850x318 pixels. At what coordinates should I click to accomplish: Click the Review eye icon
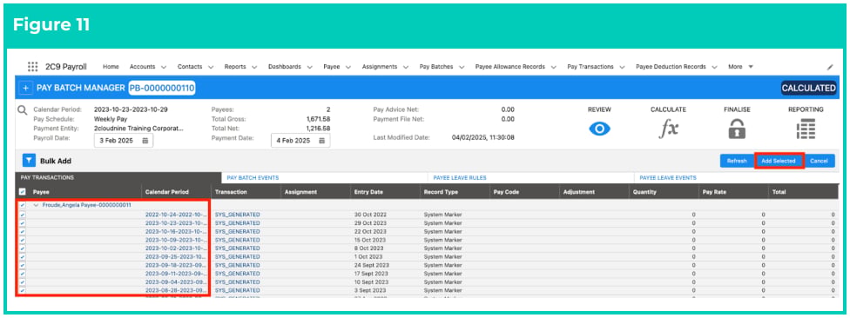pyautogui.click(x=599, y=129)
